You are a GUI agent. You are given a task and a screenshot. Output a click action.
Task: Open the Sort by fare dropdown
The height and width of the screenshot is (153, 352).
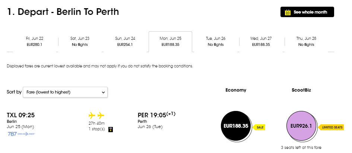(x=65, y=92)
